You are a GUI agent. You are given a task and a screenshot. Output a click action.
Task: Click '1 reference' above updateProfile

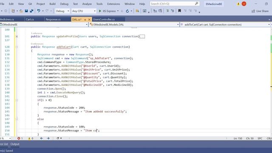pyautogui.click(x=37, y=33)
